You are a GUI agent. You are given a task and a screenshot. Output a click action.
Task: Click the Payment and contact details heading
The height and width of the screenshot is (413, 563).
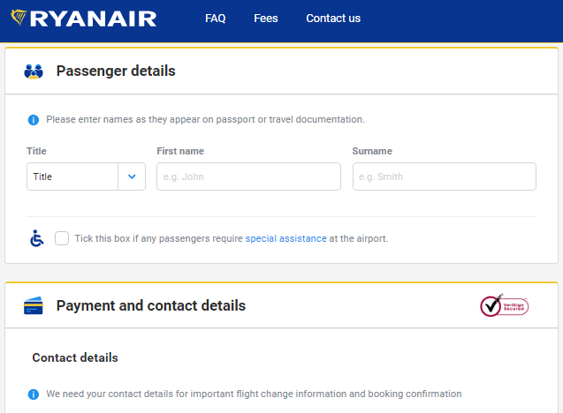[151, 305]
